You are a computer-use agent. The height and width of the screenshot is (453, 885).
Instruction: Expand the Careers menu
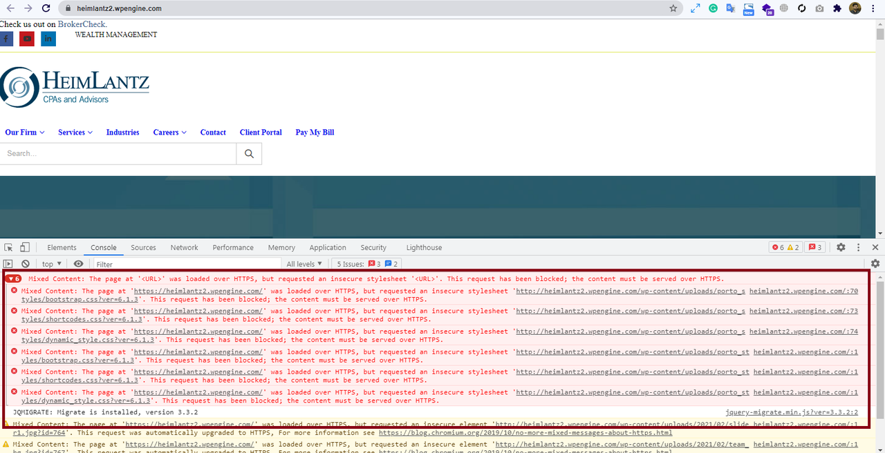(170, 133)
